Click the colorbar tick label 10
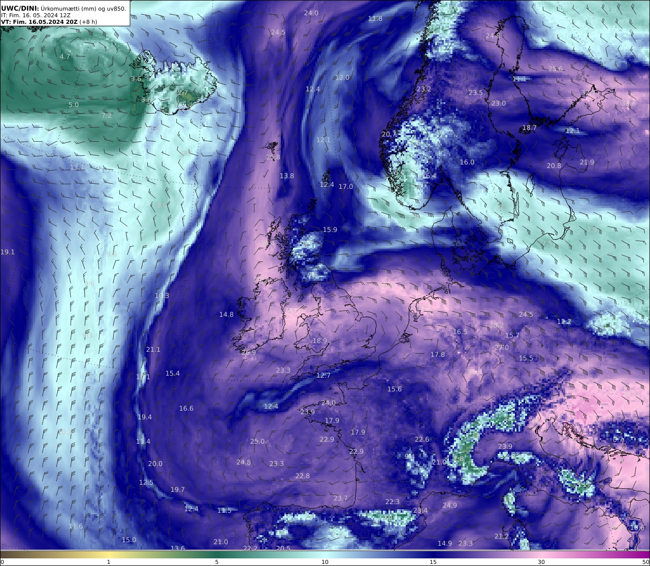 click(325, 562)
